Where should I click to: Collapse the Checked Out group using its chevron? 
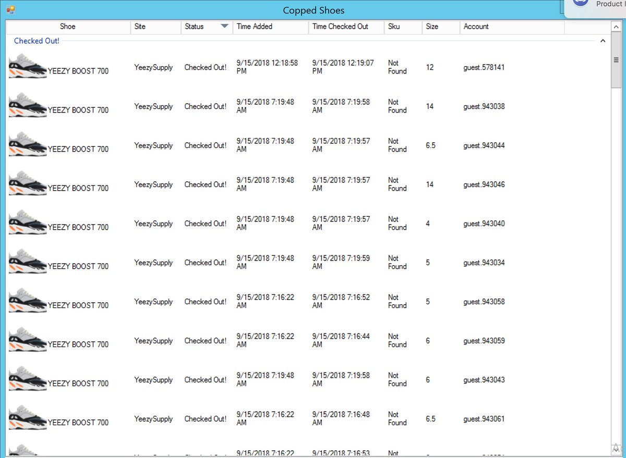click(603, 41)
